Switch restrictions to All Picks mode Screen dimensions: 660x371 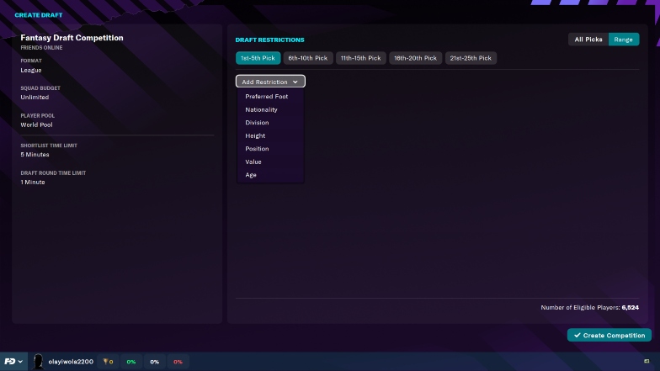coord(588,40)
